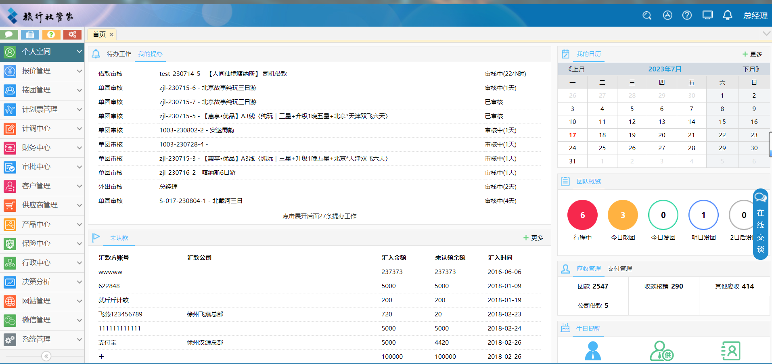Open 决策分析 chart icon
The height and width of the screenshot is (364, 772).
tap(10, 282)
